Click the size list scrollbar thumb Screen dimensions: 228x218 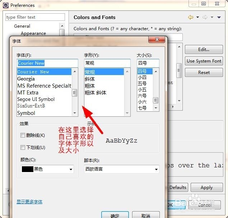click(x=155, y=100)
